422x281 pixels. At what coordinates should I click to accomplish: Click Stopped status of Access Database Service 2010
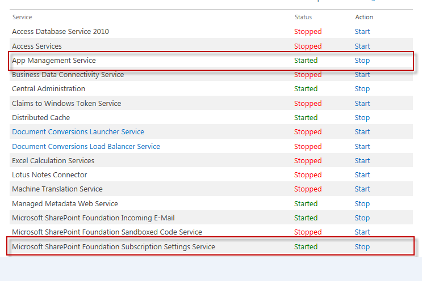[x=308, y=32]
